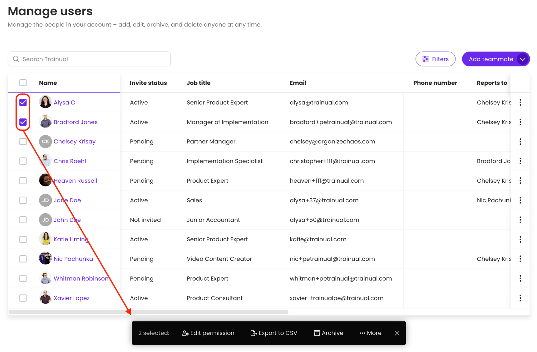The width and height of the screenshot is (537, 352).
Task: Open the kebab menu on Chelsey Krisay's row
Action: tap(520, 142)
